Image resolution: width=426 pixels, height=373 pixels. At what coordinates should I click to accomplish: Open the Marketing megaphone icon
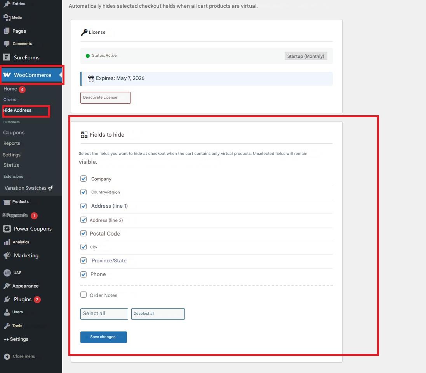tap(7, 255)
